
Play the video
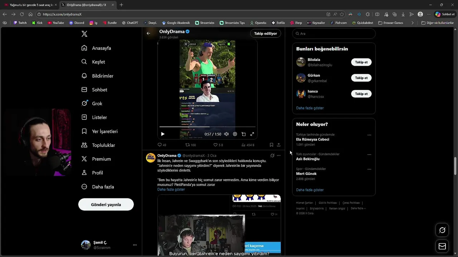coord(162,134)
